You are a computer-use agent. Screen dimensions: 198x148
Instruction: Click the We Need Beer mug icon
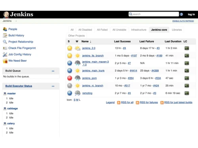5,61
